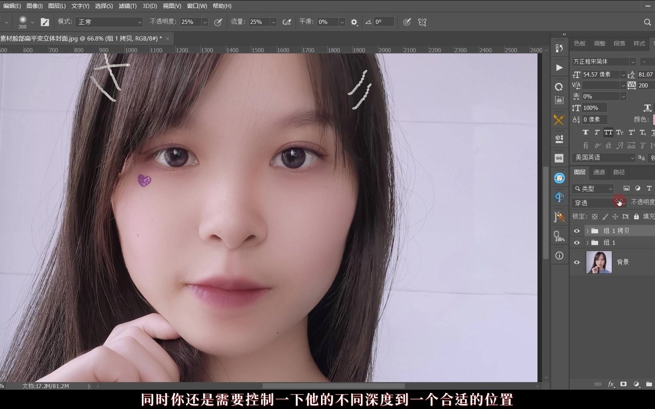Hide the 背景 background layer

[577, 262]
